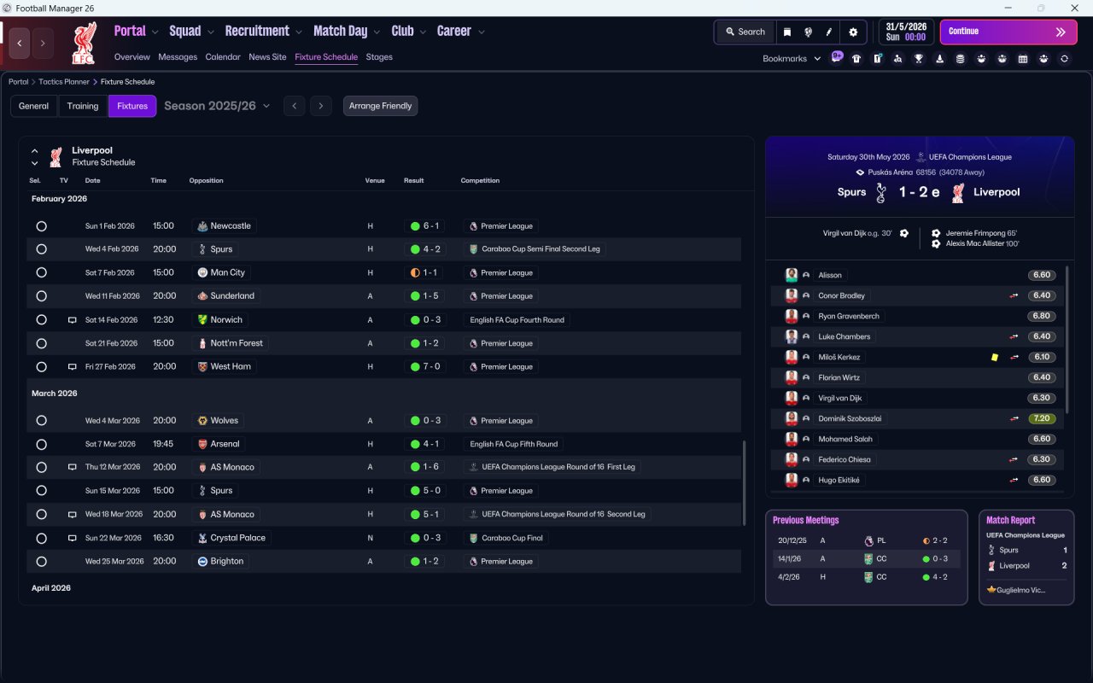
Task: Click the Continue button
Action: (1008, 32)
